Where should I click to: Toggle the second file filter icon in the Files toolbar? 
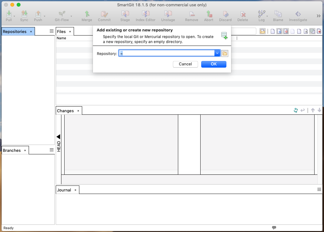(279, 31)
